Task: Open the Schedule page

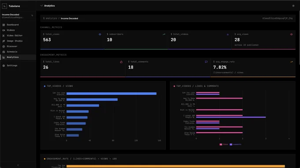Action: point(18,52)
